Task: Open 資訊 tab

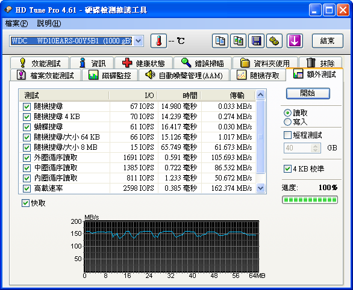Action: (92, 63)
